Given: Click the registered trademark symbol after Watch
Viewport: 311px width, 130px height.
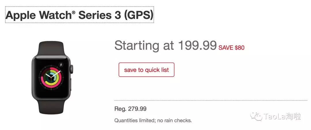Looking at the screenshot, I should pyautogui.click(x=74, y=12).
